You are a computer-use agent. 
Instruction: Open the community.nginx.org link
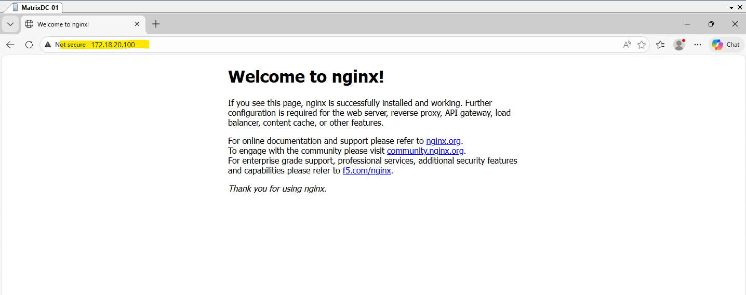tap(425, 151)
